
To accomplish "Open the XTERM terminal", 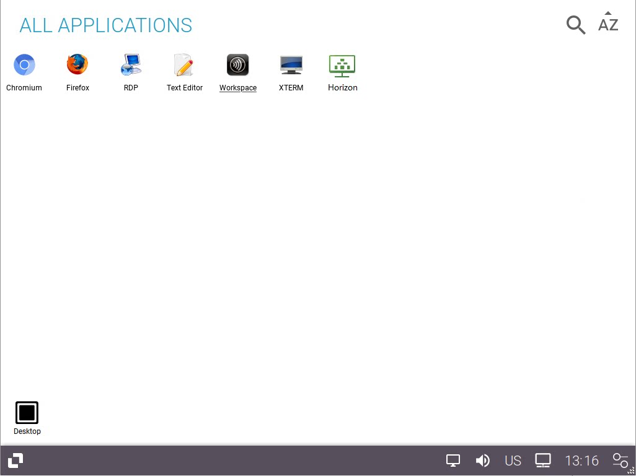I will 291,72.
